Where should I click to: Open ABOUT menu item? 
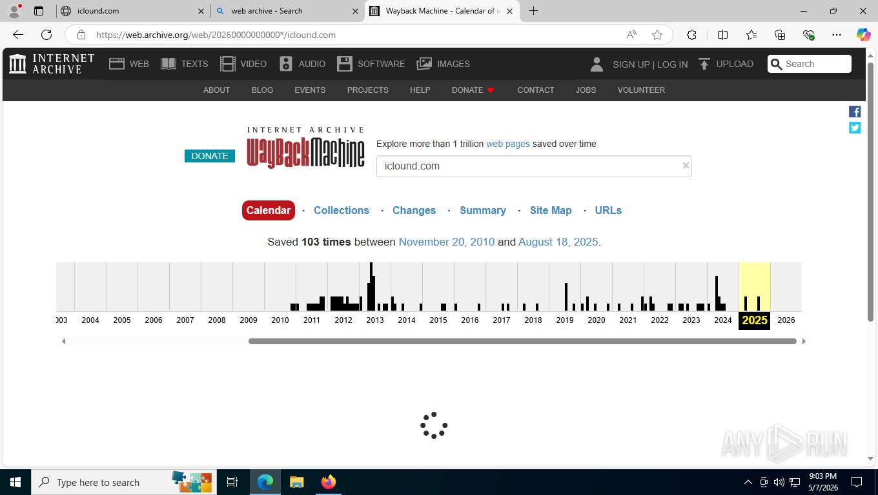[216, 90]
